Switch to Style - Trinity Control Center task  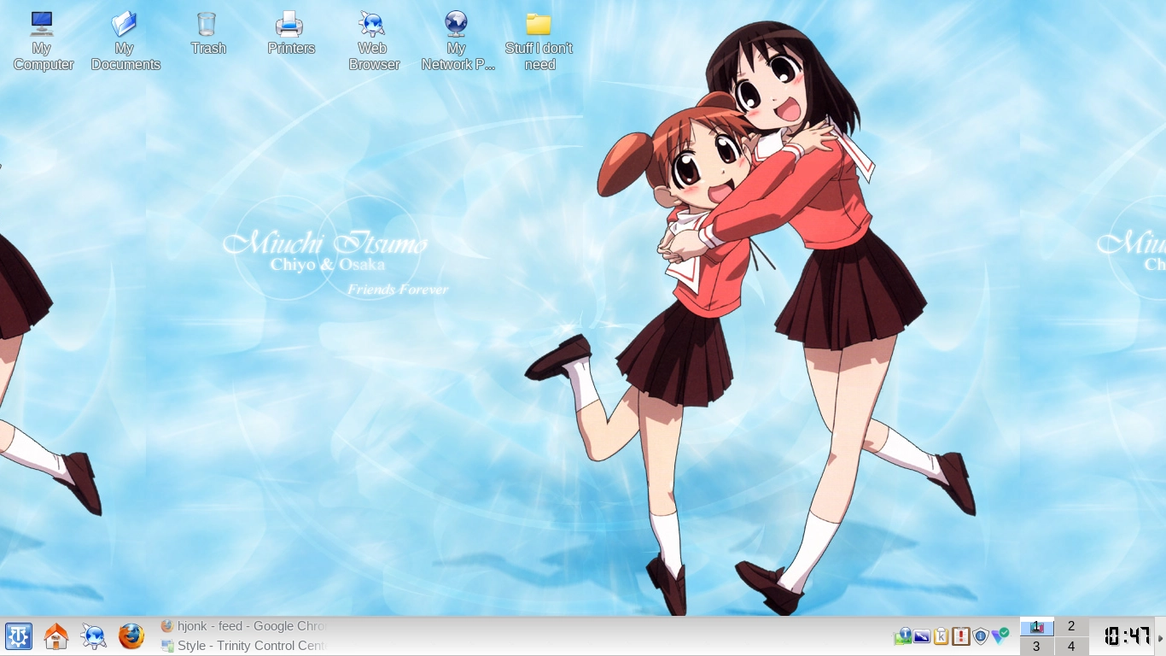[x=244, y=646]
